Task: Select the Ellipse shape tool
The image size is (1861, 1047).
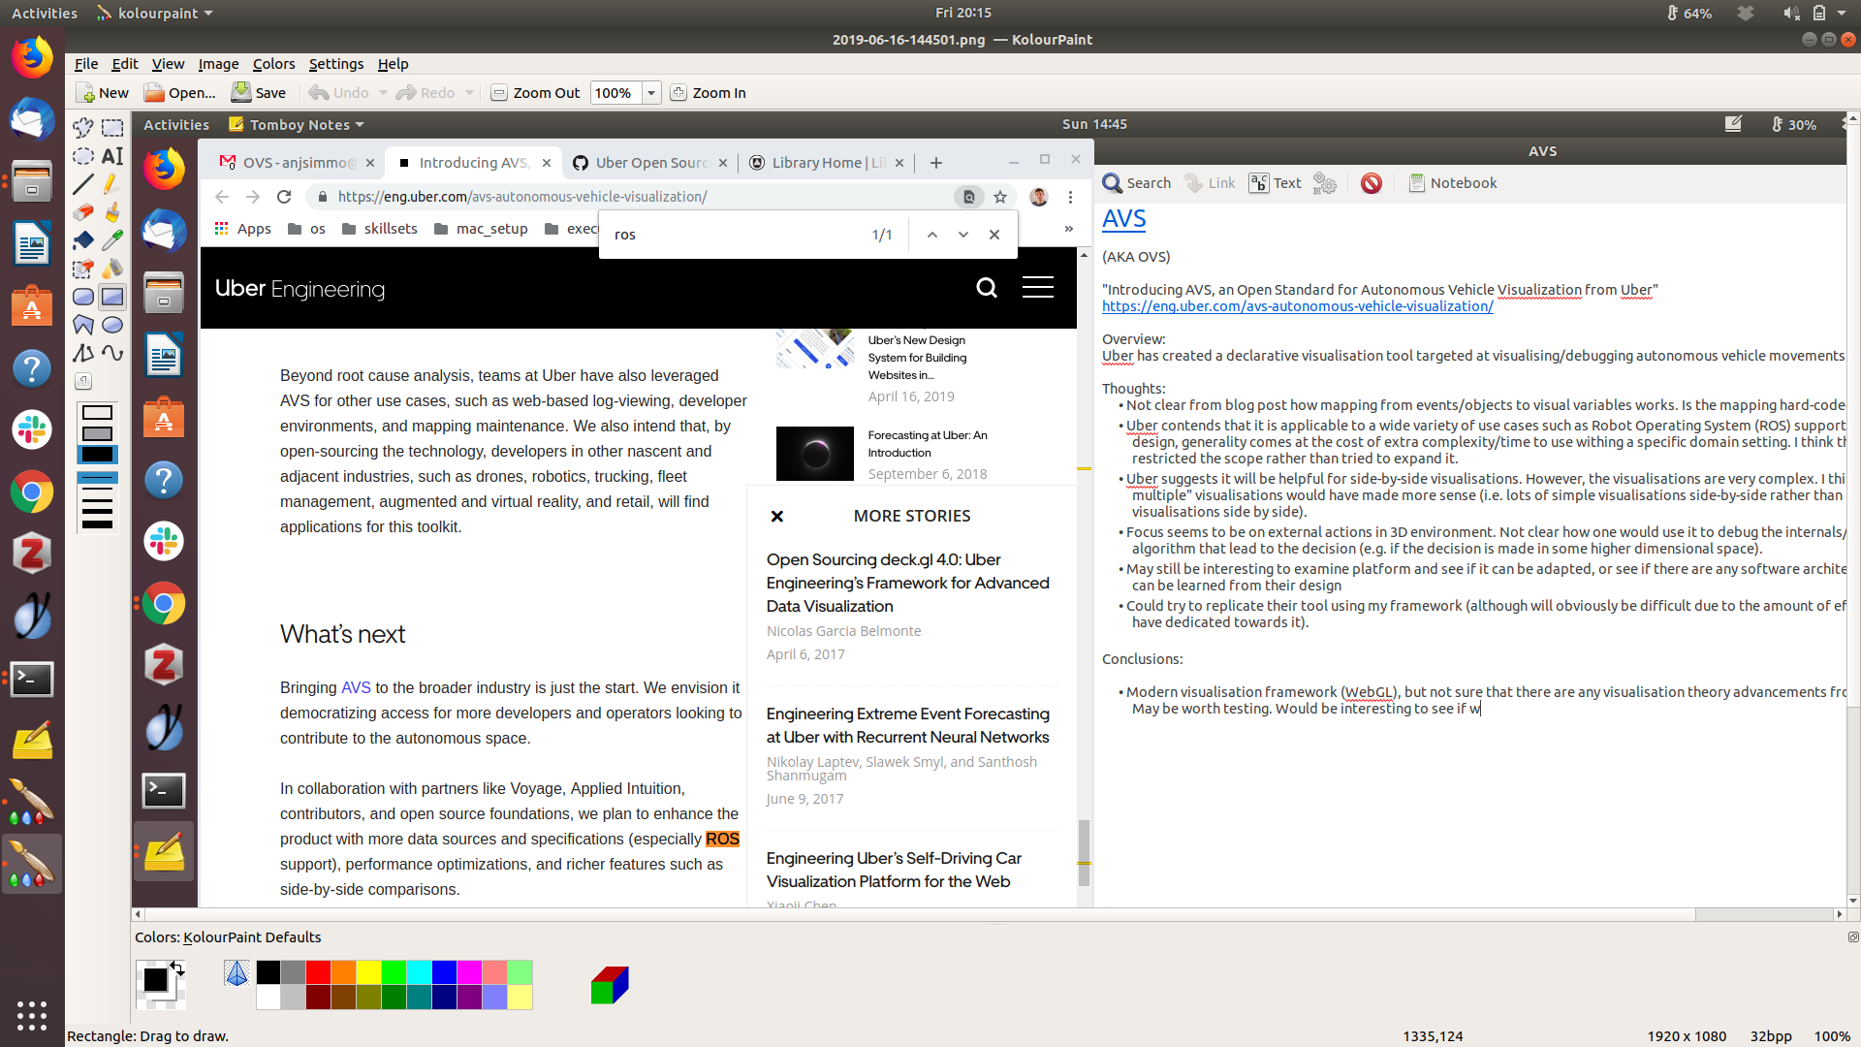Action: pyautogui.click(x=112, y=325)
